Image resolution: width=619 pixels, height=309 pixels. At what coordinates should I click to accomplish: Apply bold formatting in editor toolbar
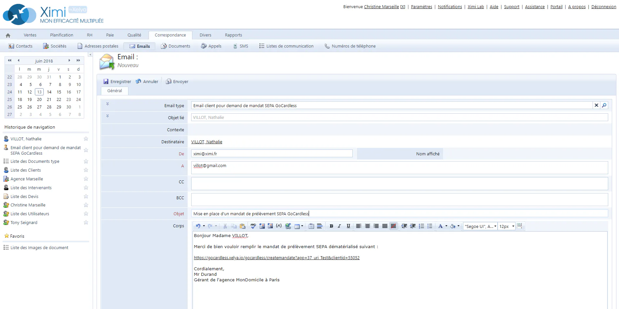pos(331,226)
